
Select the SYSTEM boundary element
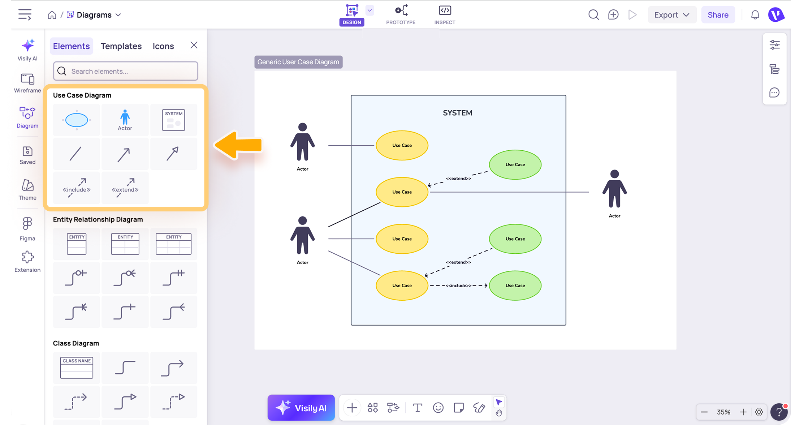173,120
